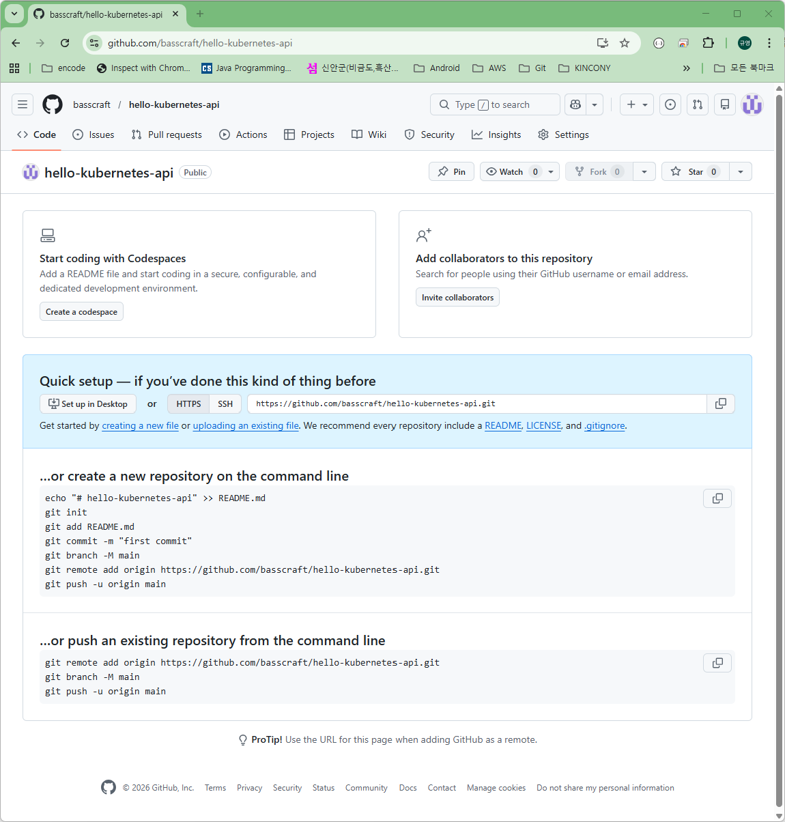Switch to the Code tab
This screenshot has width=785, height=822.
(x=37, y=134)
